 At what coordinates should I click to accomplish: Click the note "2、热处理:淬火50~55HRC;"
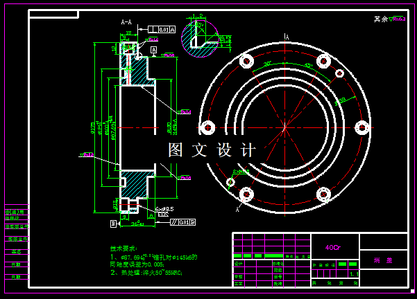click(x=146, y=273)
